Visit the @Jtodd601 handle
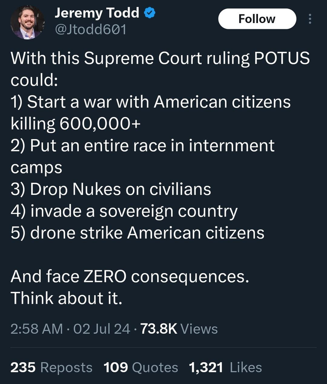This screenshot has width=327, height=384. tap(91, 30)
